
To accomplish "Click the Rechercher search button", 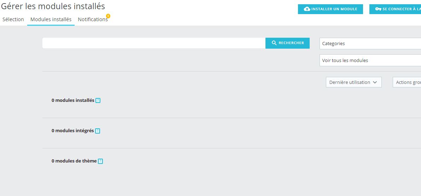I will click(287, 43).
